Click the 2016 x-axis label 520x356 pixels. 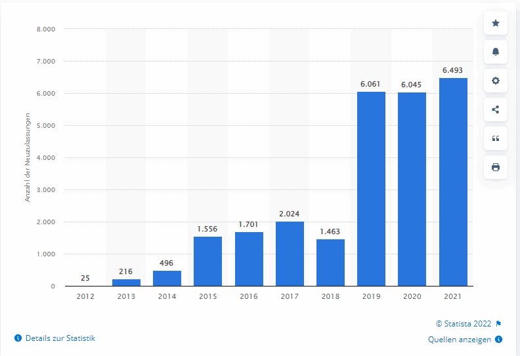click(249, 296)
